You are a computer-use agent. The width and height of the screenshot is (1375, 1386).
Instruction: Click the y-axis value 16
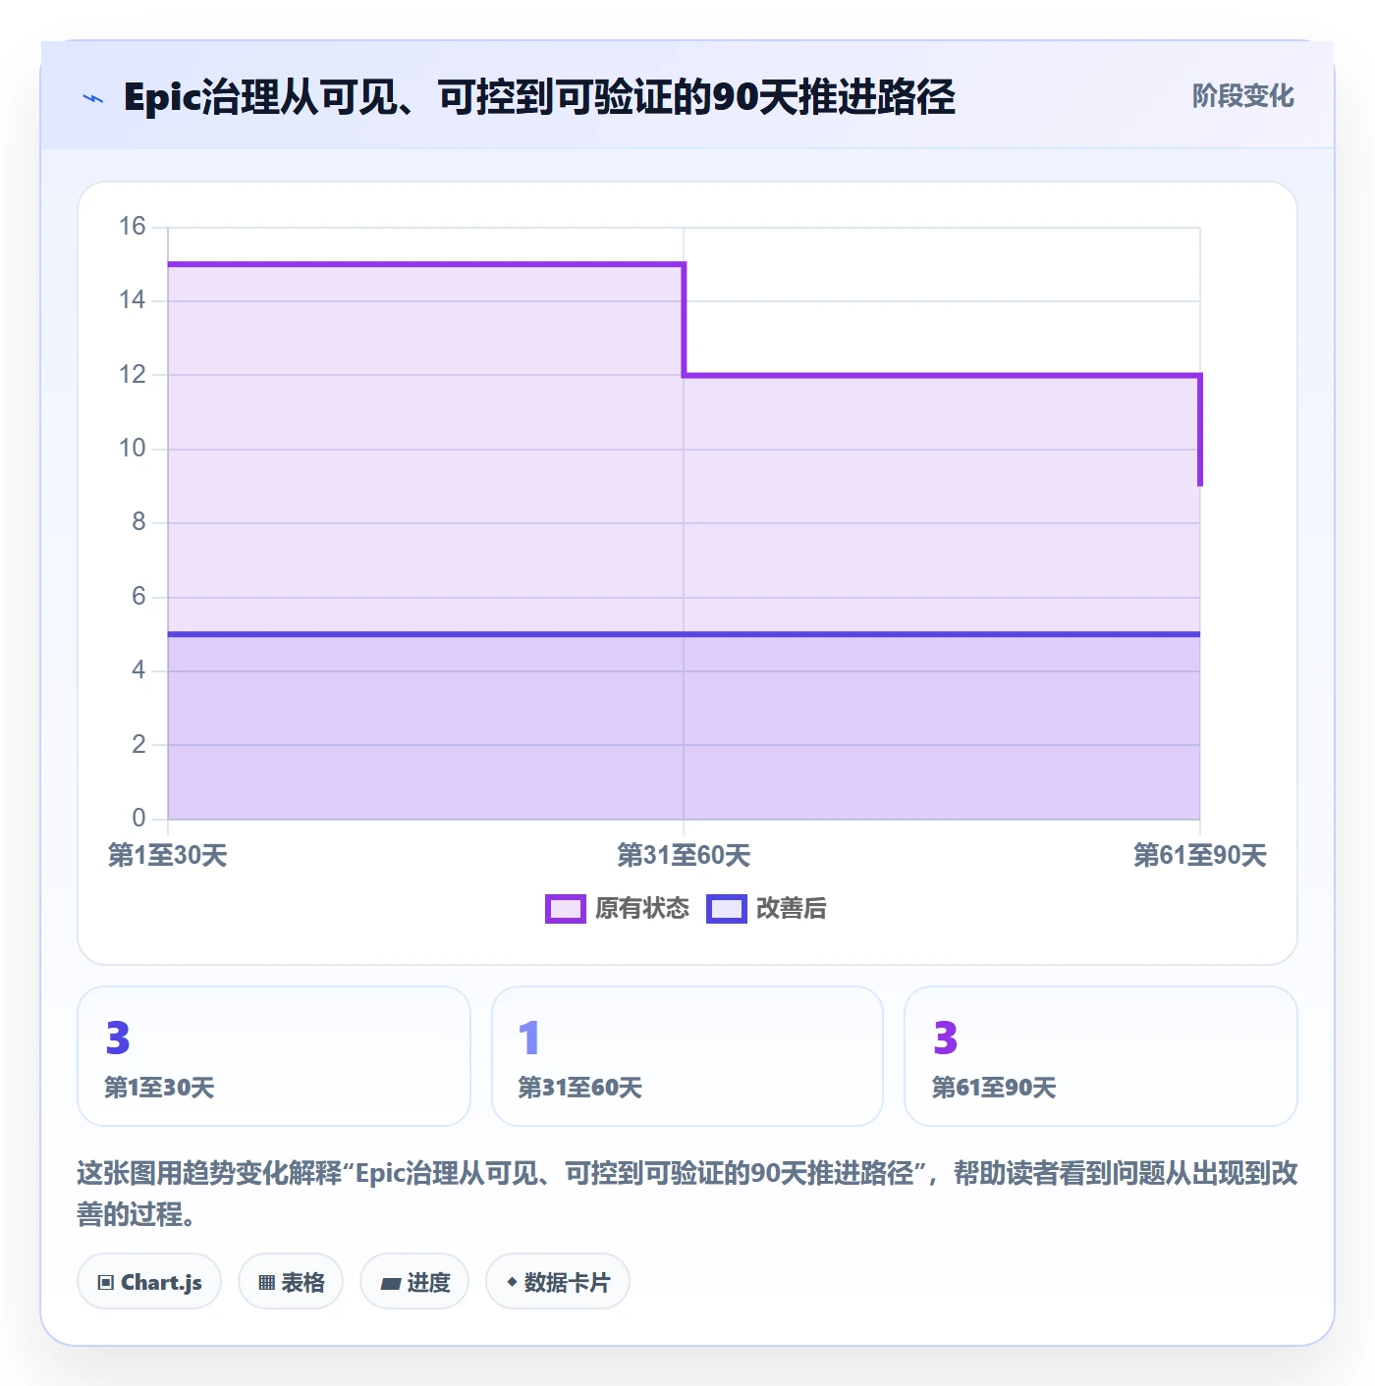[133, 227]
